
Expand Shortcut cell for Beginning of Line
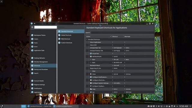click(x=112, y=68)
